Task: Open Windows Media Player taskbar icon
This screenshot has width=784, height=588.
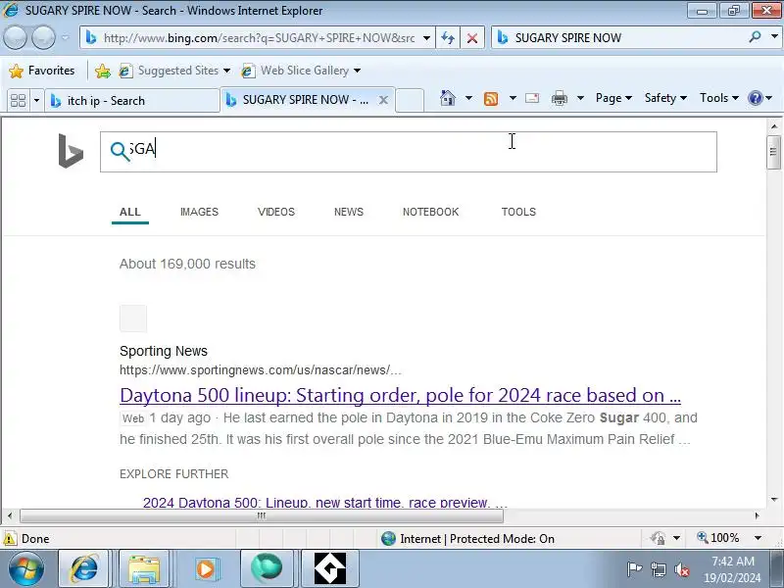Action: 205,568
